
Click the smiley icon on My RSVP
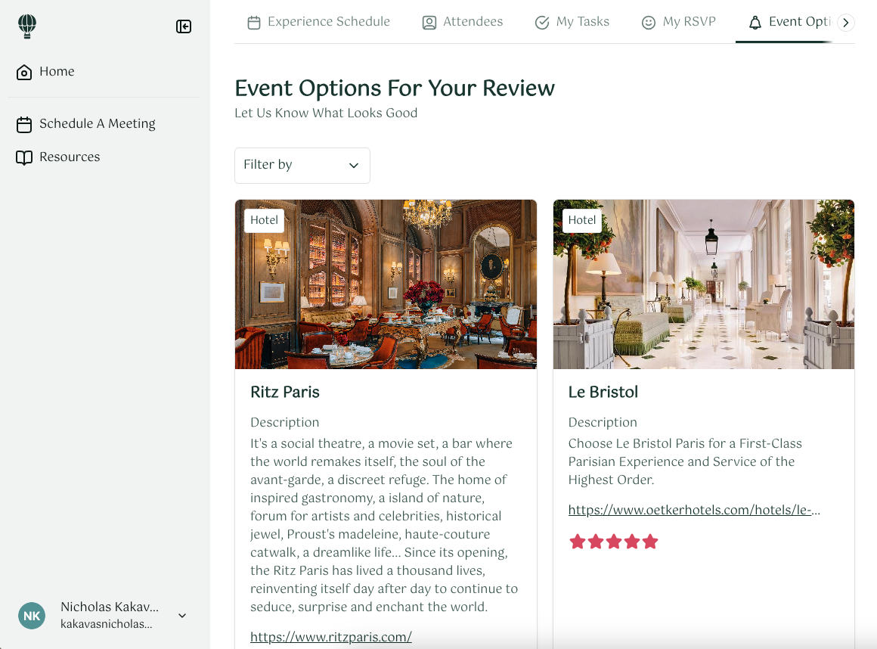click(x=648, y=22)
